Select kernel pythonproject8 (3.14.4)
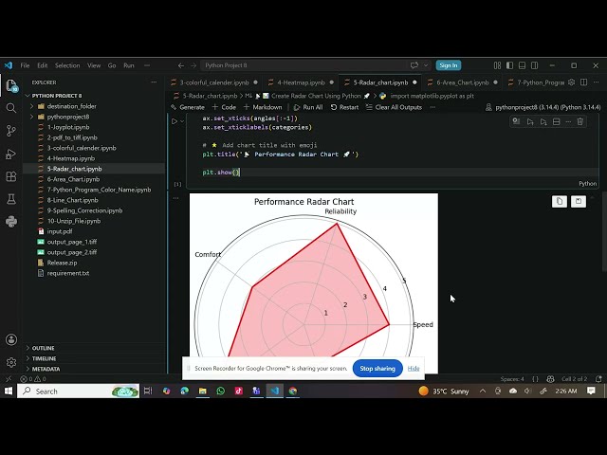607x455 pixels. pos(543,107)
